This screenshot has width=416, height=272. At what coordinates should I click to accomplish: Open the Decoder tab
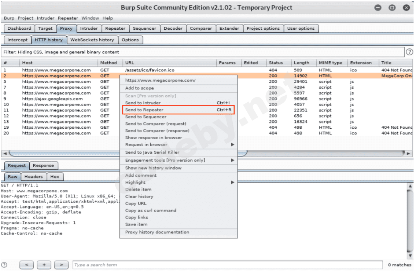pyautogui.click(x=173, y=28)
